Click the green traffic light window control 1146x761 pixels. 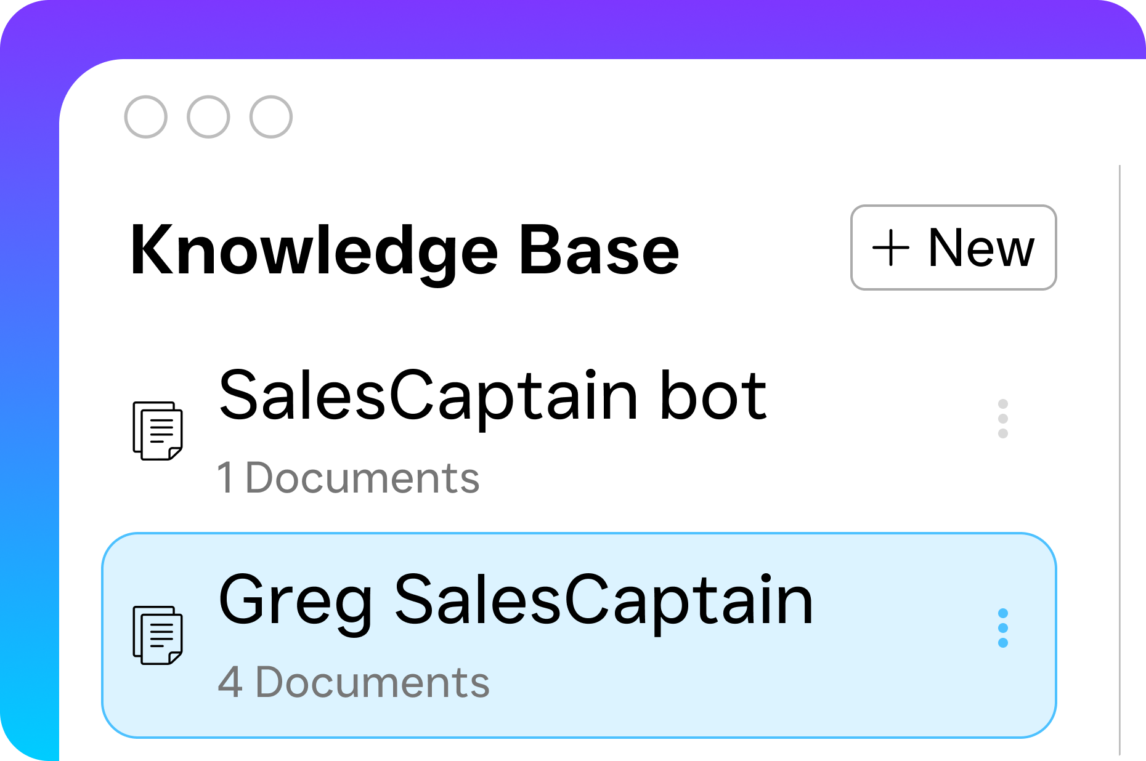[x=270, y=116]
